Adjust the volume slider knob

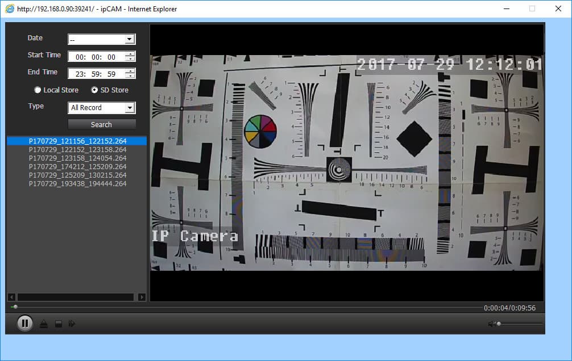click(499, 324)
